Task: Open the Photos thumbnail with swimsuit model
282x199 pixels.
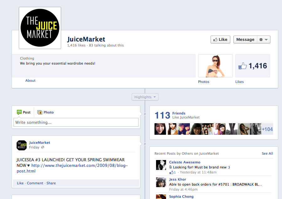Action: pyautogui.click(x=215, y=66)
